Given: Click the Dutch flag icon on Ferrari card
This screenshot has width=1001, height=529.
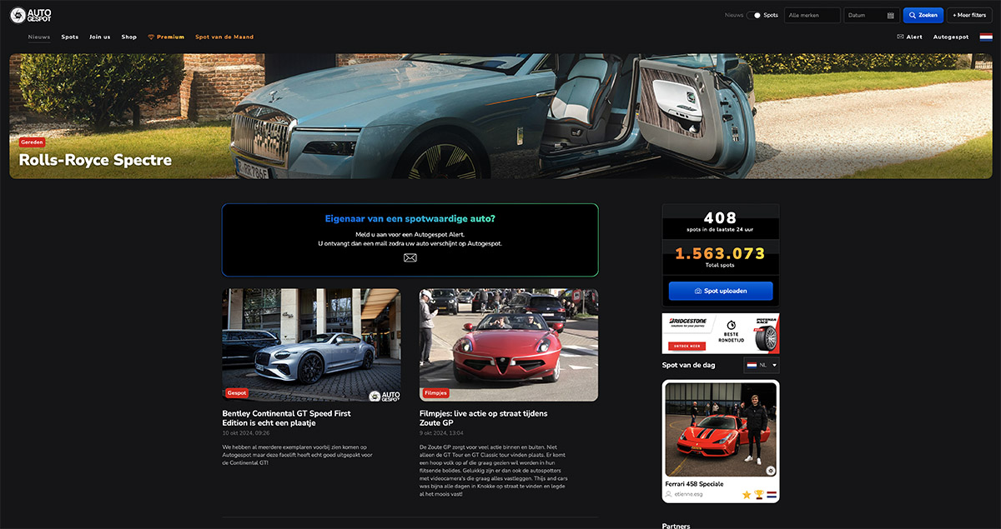Looking at the screenshot, I should coord(771,495).
